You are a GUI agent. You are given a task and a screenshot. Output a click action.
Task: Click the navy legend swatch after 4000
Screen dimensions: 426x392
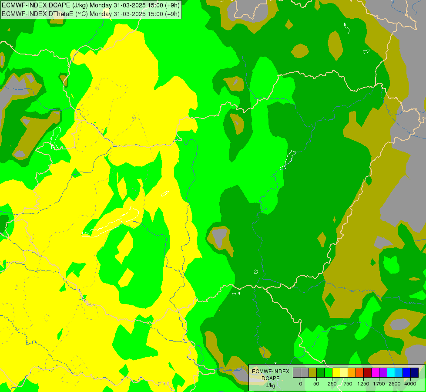click(x=415, y=373)
